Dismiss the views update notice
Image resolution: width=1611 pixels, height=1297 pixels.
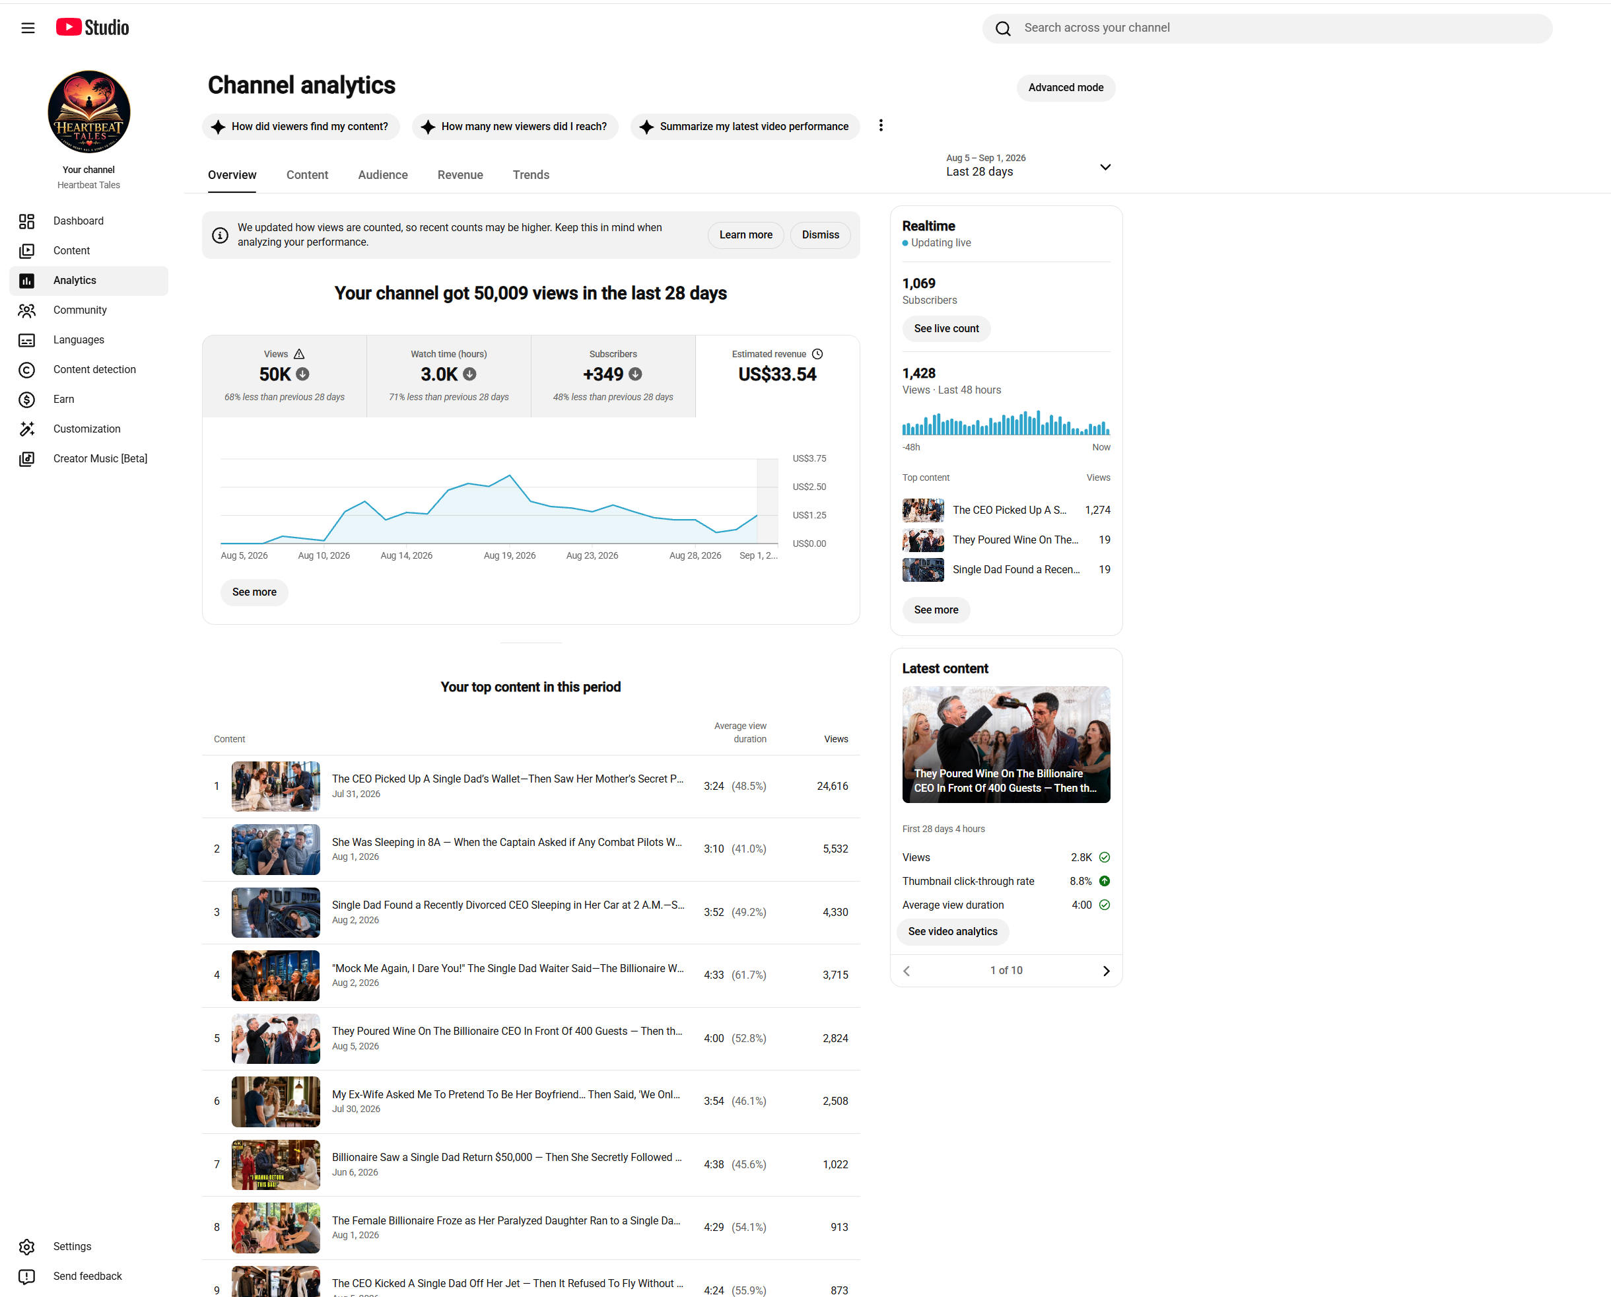point(821,234)
